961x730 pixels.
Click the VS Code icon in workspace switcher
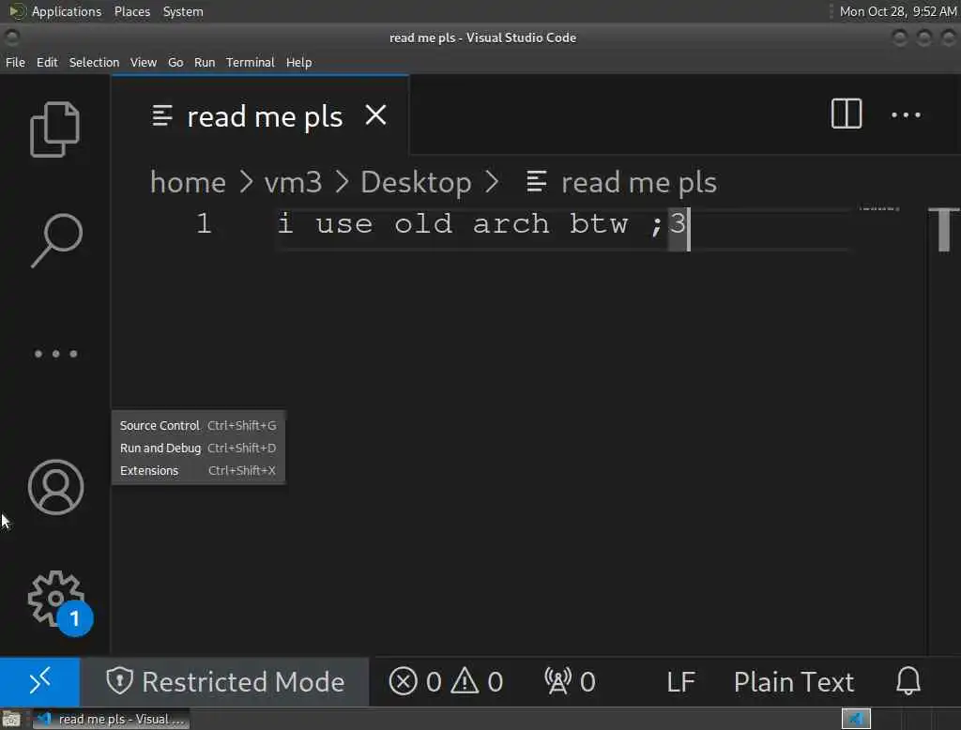(856, 719)
